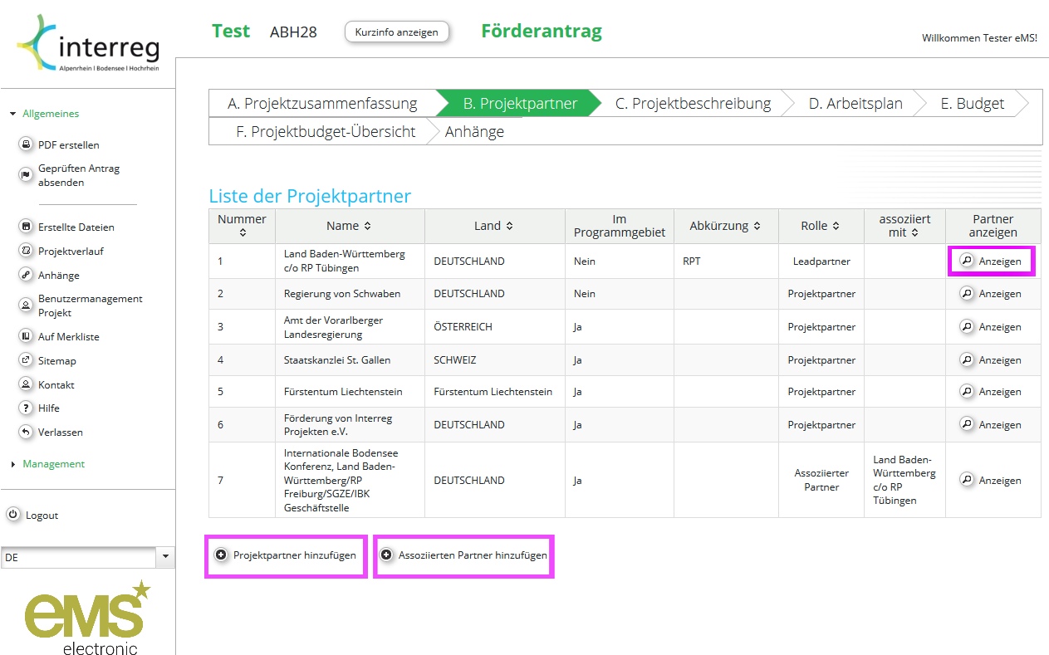This screenshot has width=1049, height=655.
Task: Click the Logout power icon
Action: 13,515
